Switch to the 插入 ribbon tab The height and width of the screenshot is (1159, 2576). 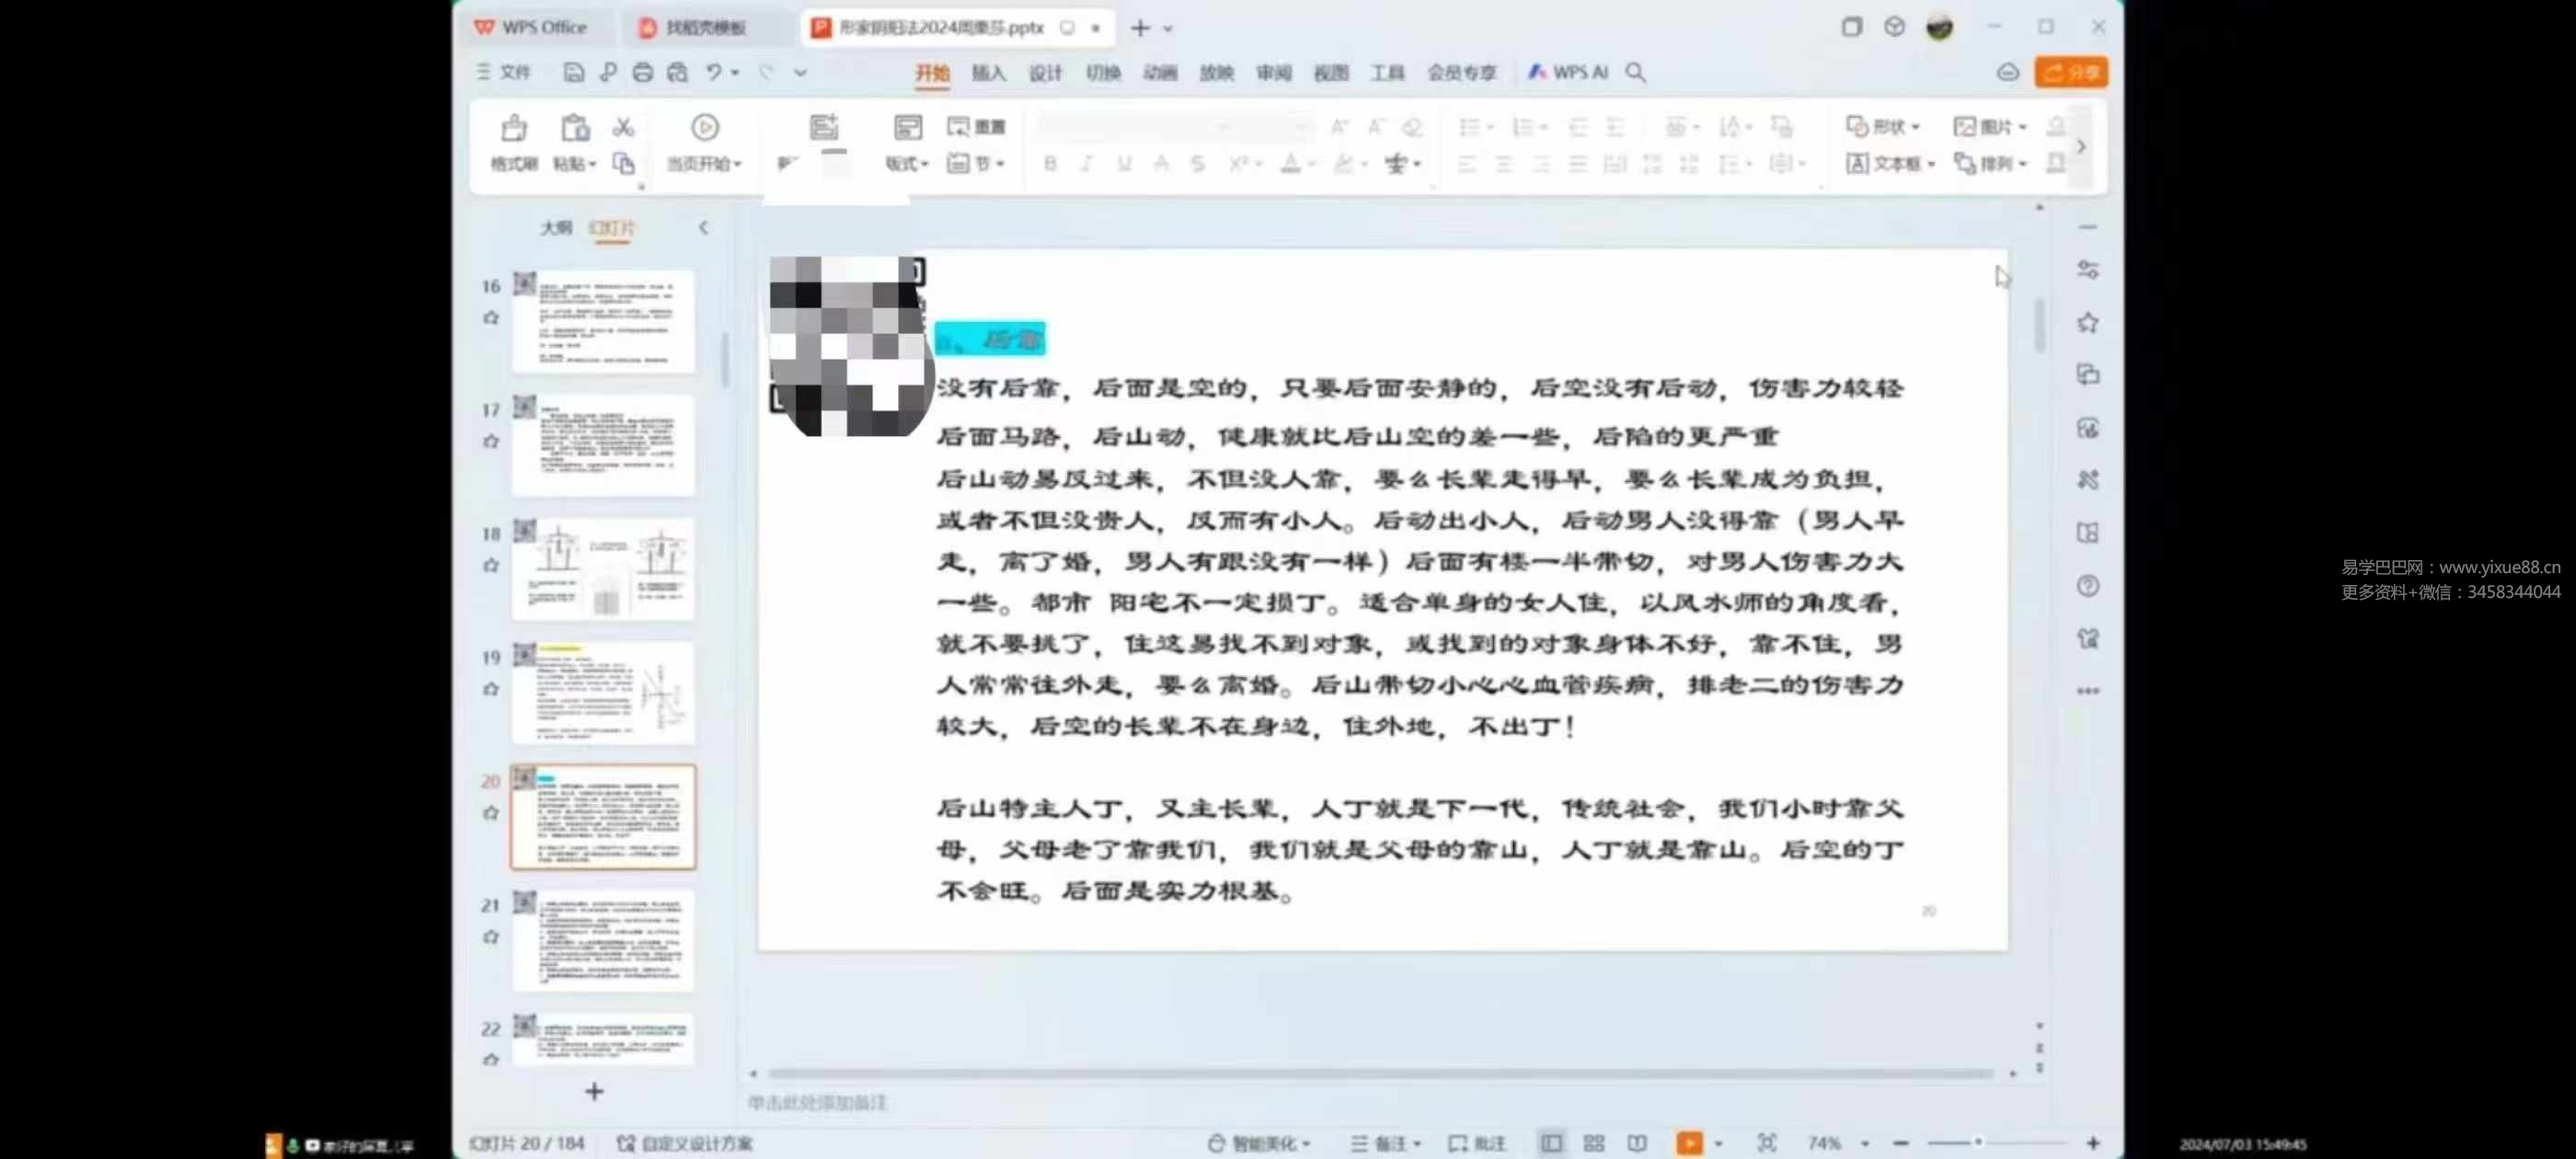988,72
